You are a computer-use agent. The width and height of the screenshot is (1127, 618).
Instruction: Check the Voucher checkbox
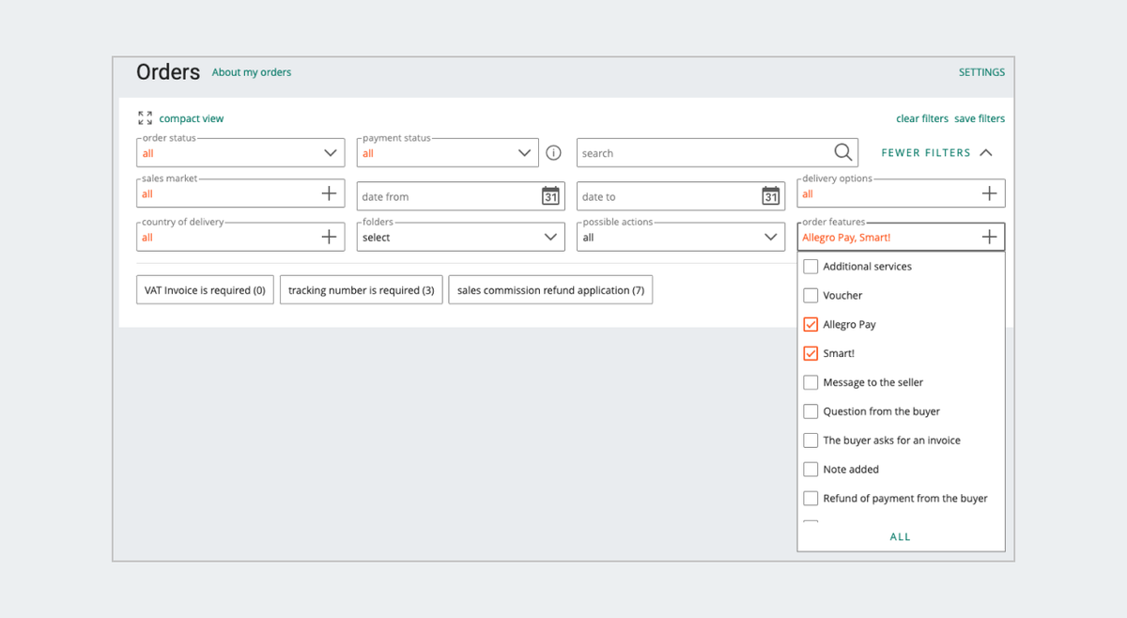pos(811,296)
